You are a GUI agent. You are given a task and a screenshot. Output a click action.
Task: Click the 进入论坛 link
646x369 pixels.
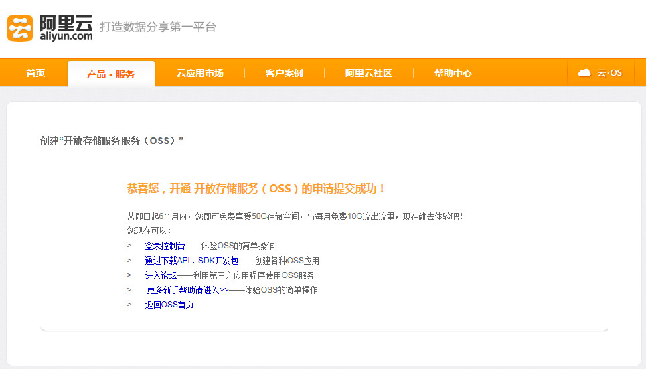(x=161, y=275)
